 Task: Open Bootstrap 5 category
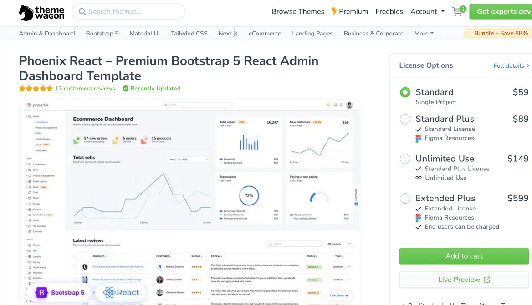[102, 34]
